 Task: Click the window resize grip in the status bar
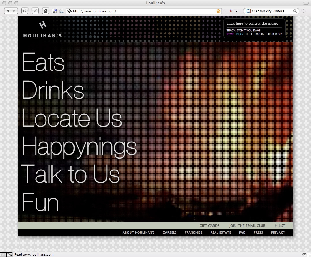[309, 255]
